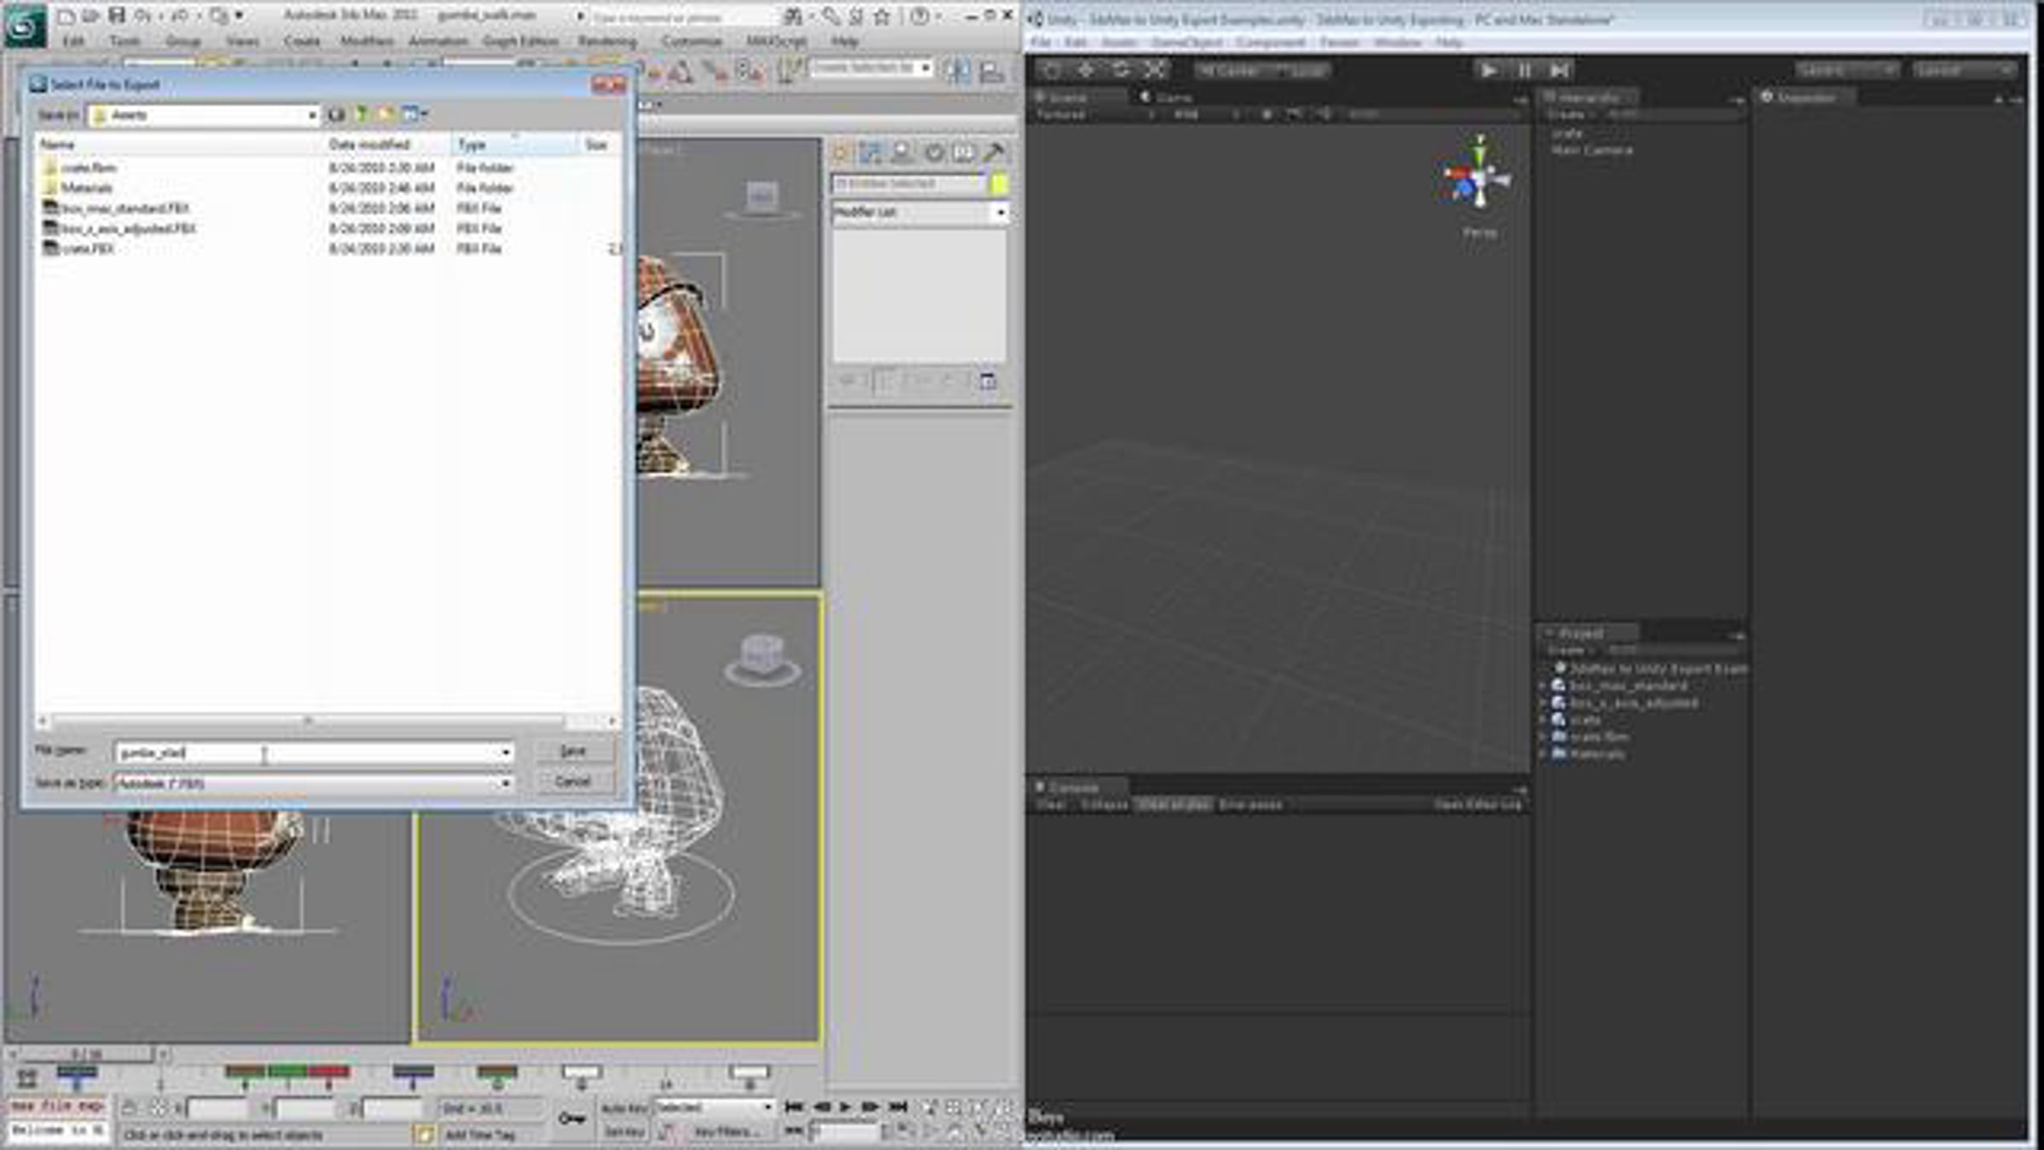Toggle Auto Key animation mode
This screenshot has width=2044, height=1150.
coord(625,1108)
